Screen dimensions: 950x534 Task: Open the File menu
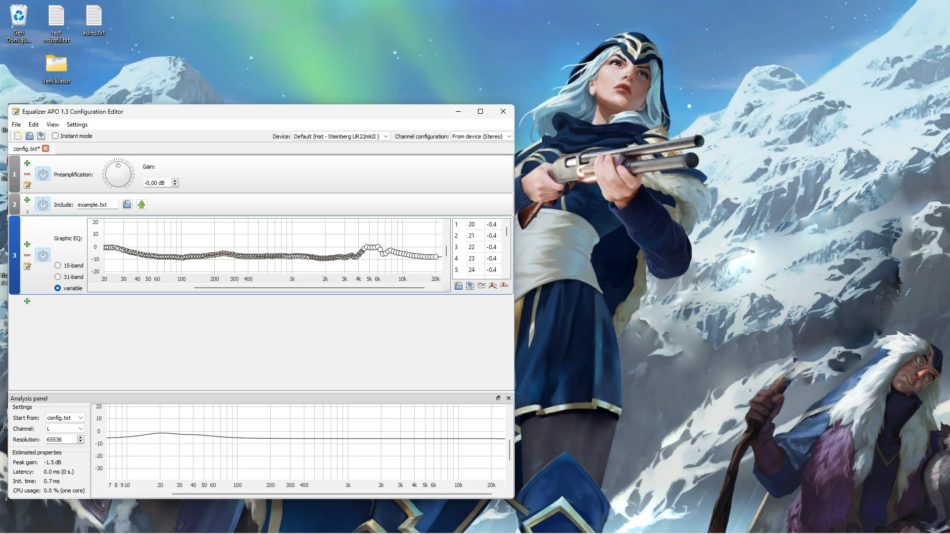click(x=16, y=125)
